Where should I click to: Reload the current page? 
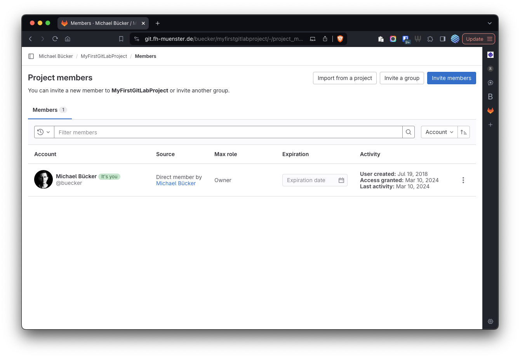[x=55, y=39]
